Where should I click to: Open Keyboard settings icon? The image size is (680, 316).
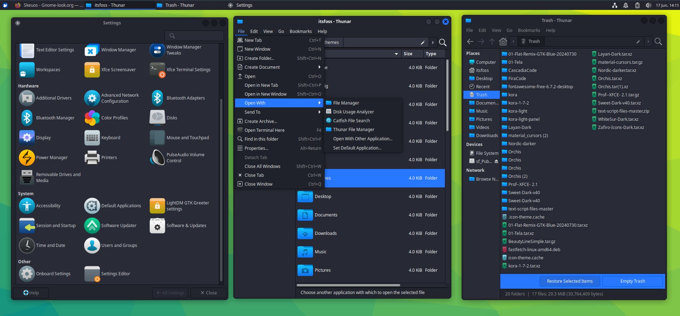[92, 138]
